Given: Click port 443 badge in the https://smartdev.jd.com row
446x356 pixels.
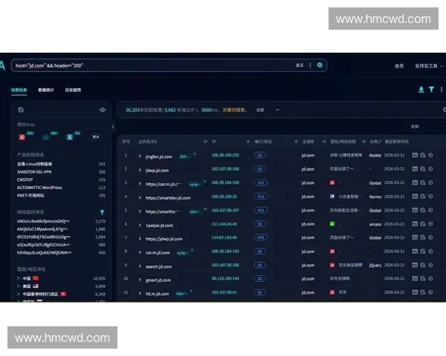Looking at the screenshot, I should click(x=261, y=197).
